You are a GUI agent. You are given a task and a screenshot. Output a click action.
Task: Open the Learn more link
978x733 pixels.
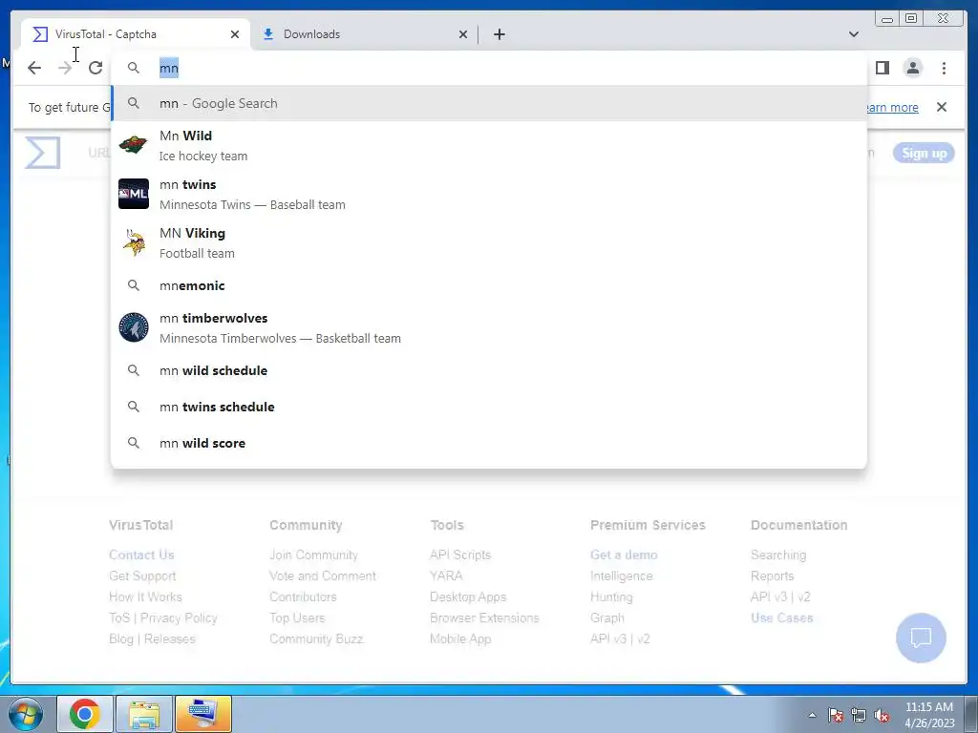892,107
